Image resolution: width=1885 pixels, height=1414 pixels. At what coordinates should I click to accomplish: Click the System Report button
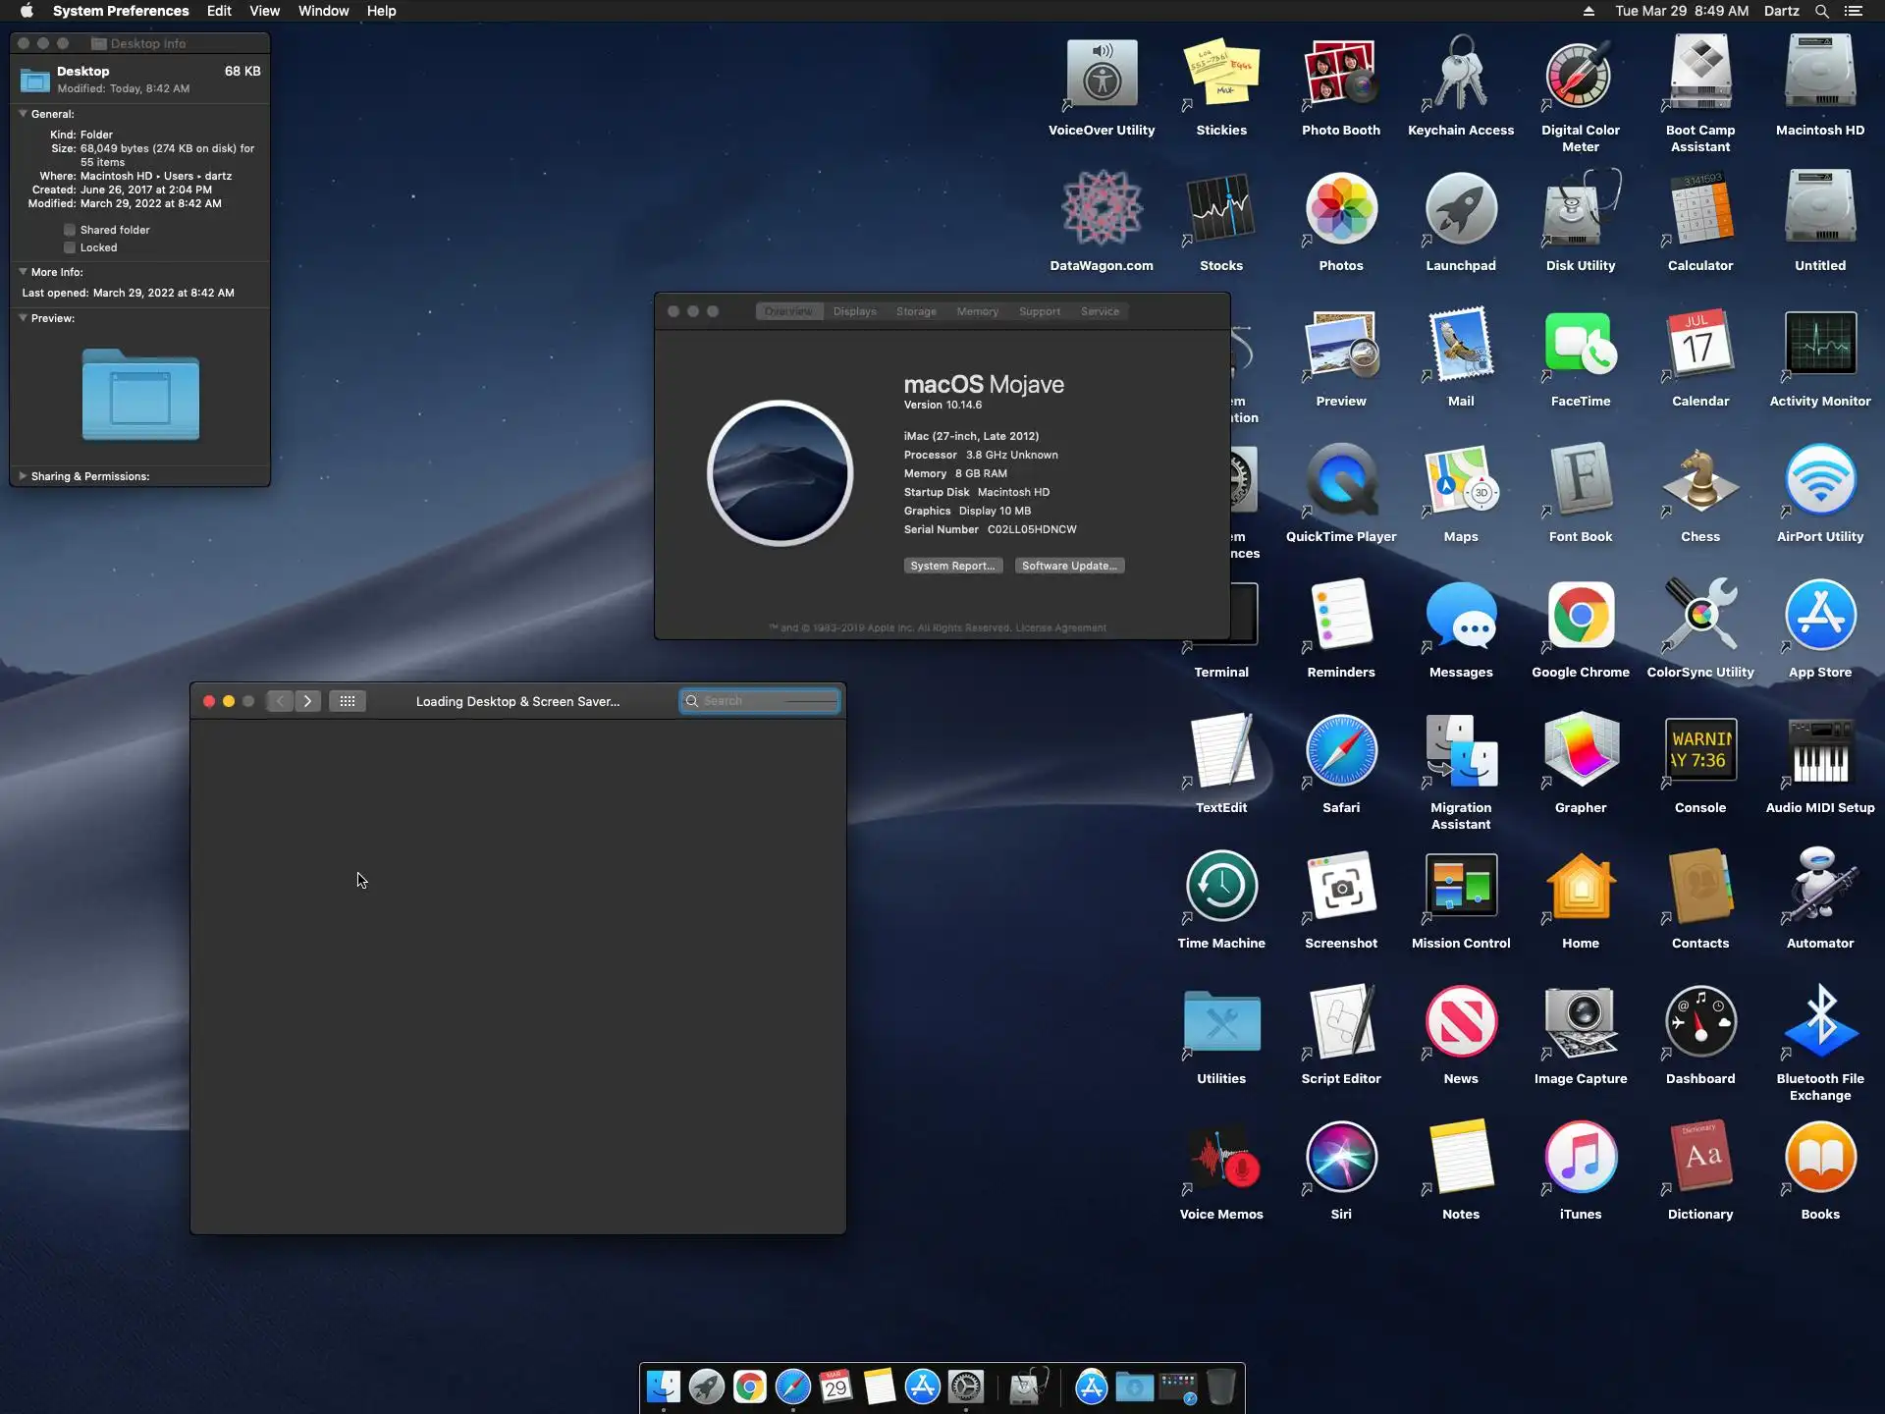pos(952,566)
